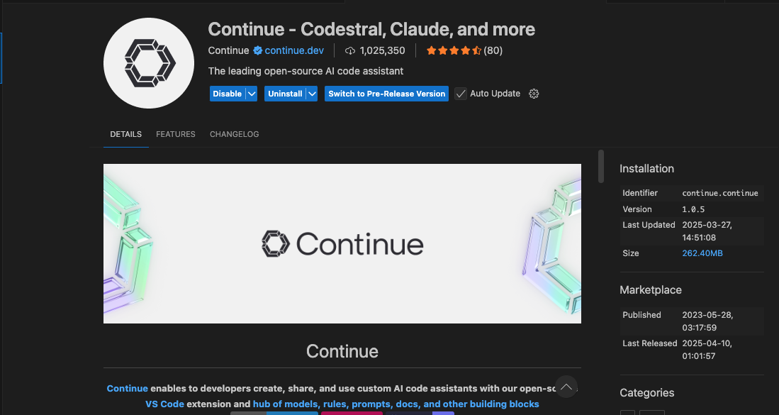Viewport: 779px width, 415px height.
Task: Open the hub of models link
Action: [285, 404]
